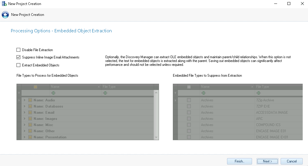Uncheck Suppress Inline Image Email Attachments
308x166 pixels.
point(19,57)
